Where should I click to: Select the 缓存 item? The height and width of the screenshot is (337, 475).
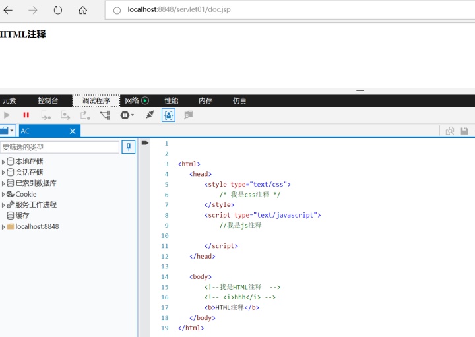pyautogui.click(x=22, y=216)
